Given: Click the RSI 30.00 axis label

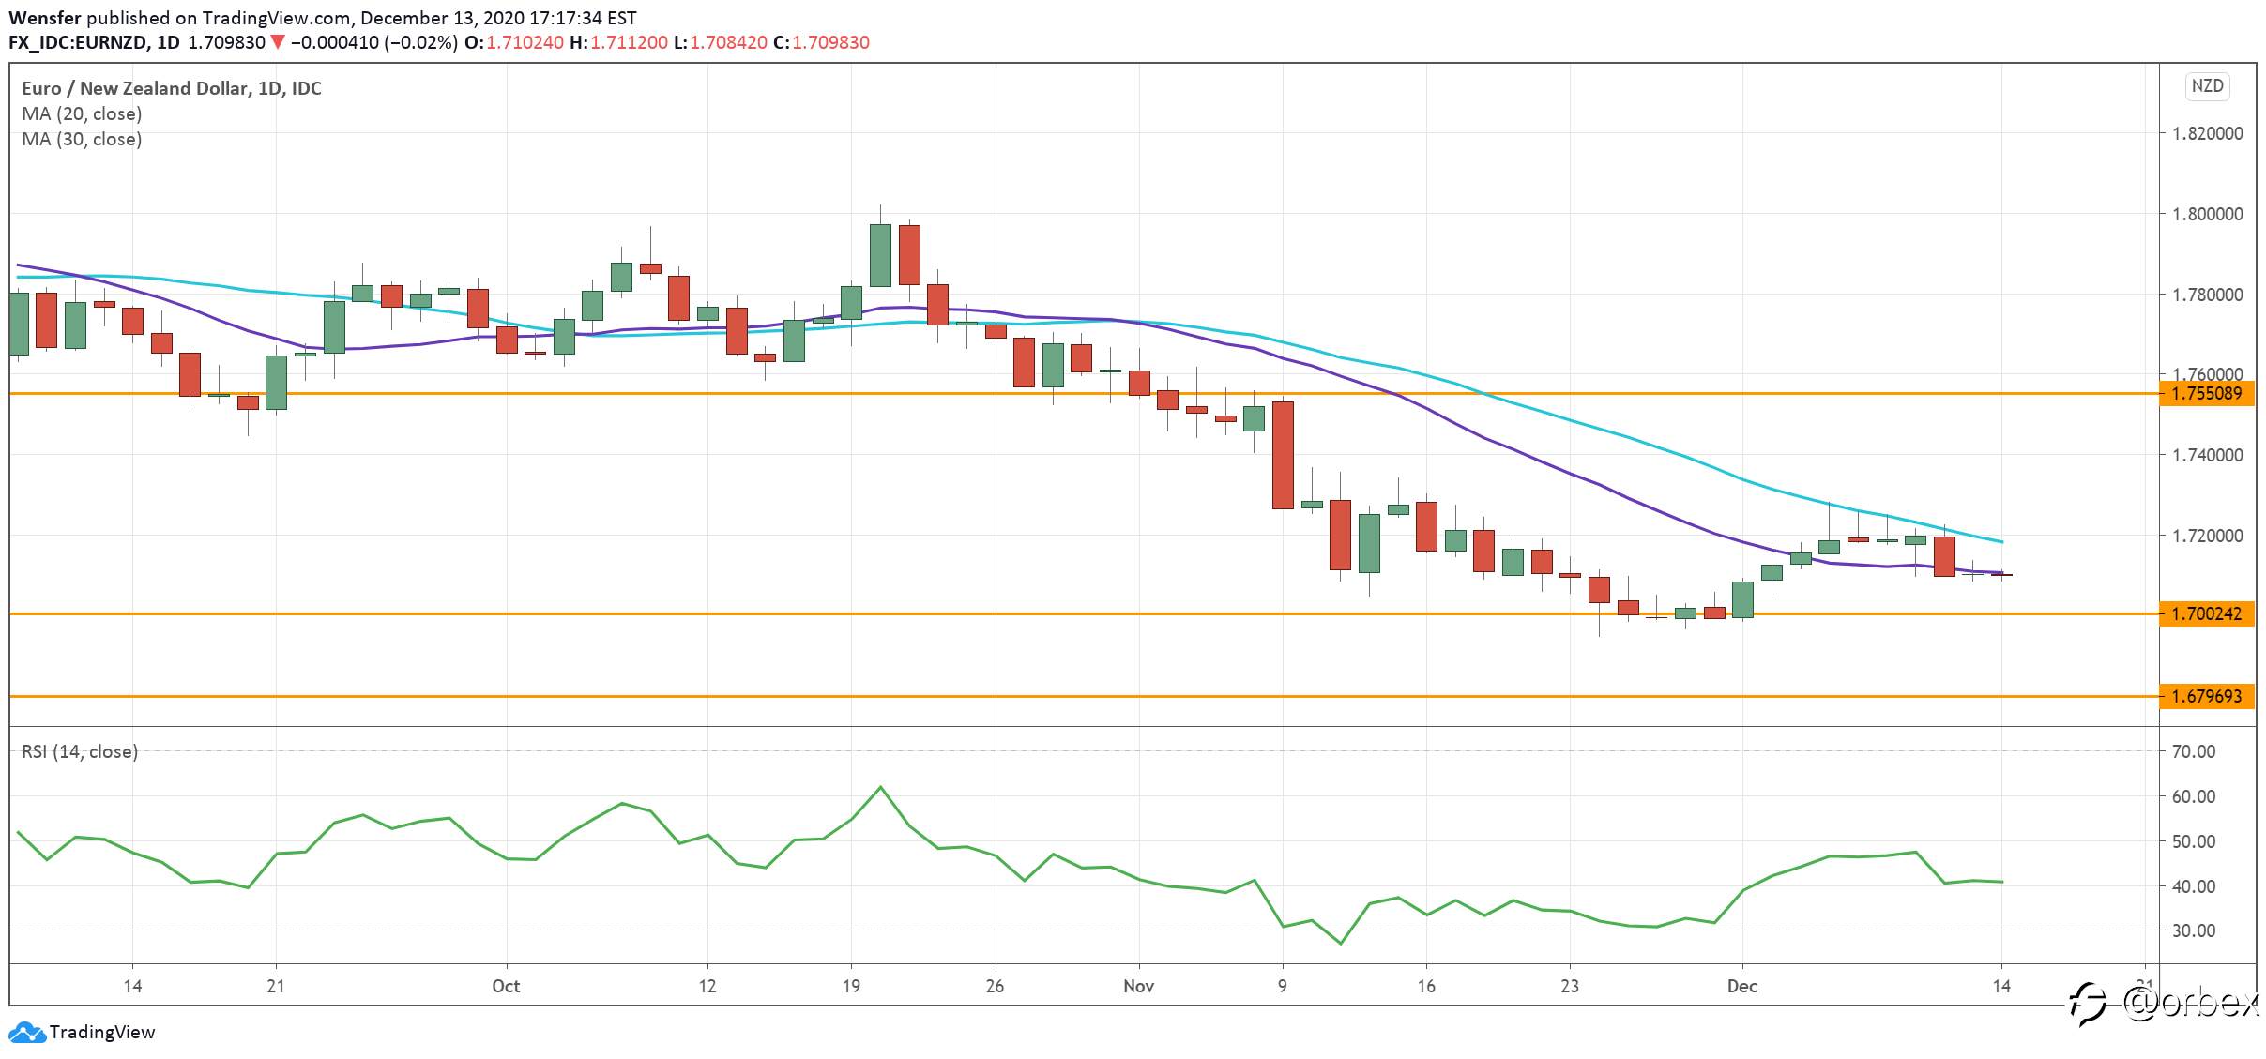Looking at the screenshot, I should point(2194,930).
